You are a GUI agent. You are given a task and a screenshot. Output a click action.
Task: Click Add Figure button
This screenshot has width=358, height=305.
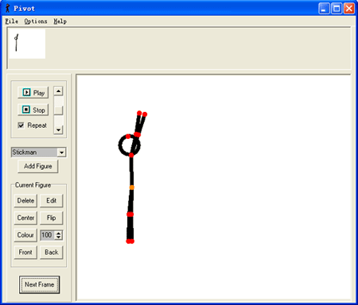point(38,166)
